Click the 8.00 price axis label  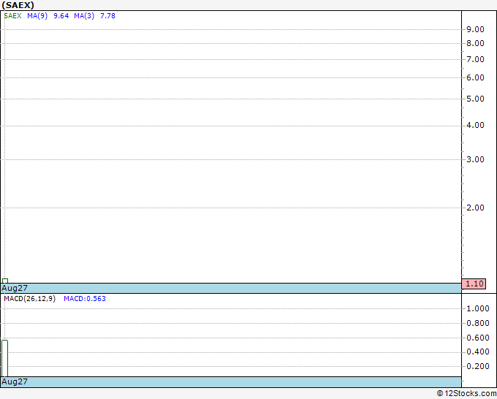[476, 43]
